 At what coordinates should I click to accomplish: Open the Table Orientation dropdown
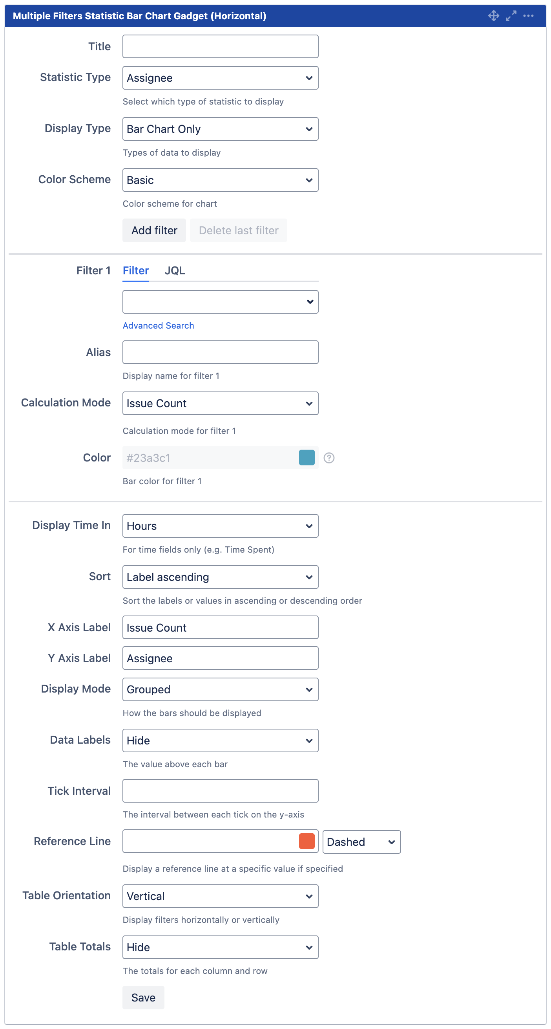click(220, 897)
